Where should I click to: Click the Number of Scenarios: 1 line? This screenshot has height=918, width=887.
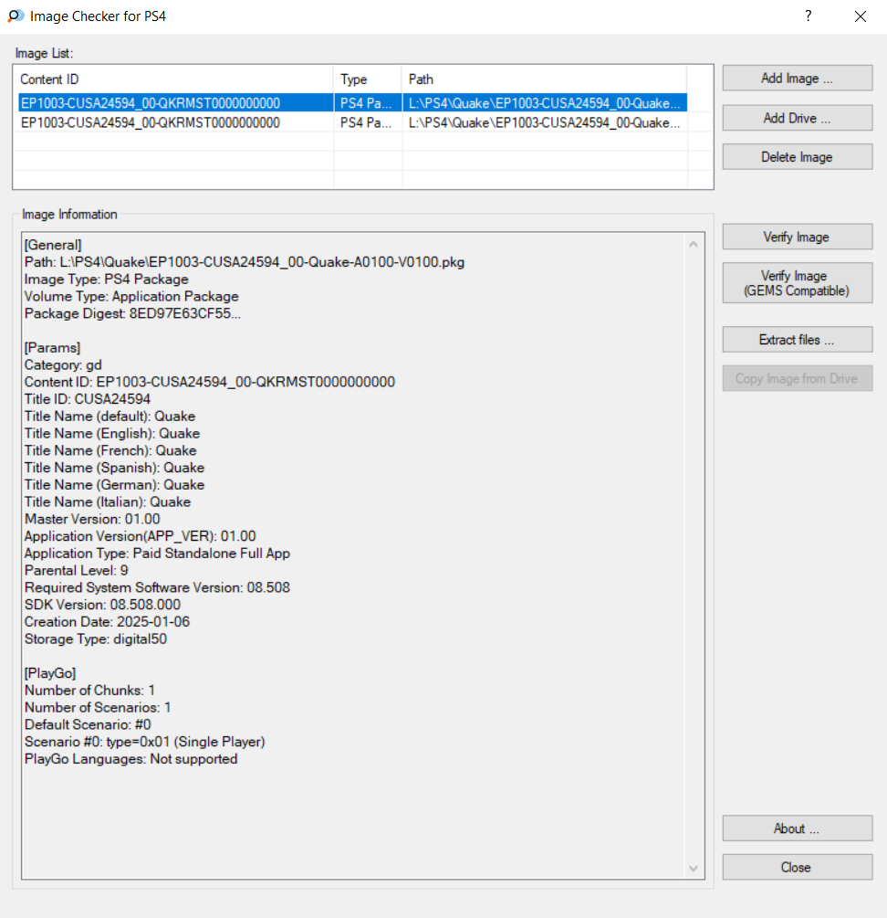(x=99, y=707)
